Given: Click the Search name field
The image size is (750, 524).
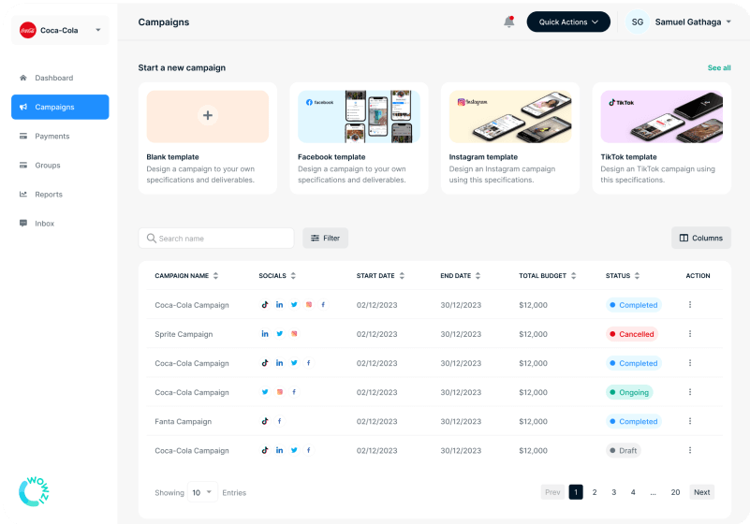Looking at the screenshot, I should point(216,238).
